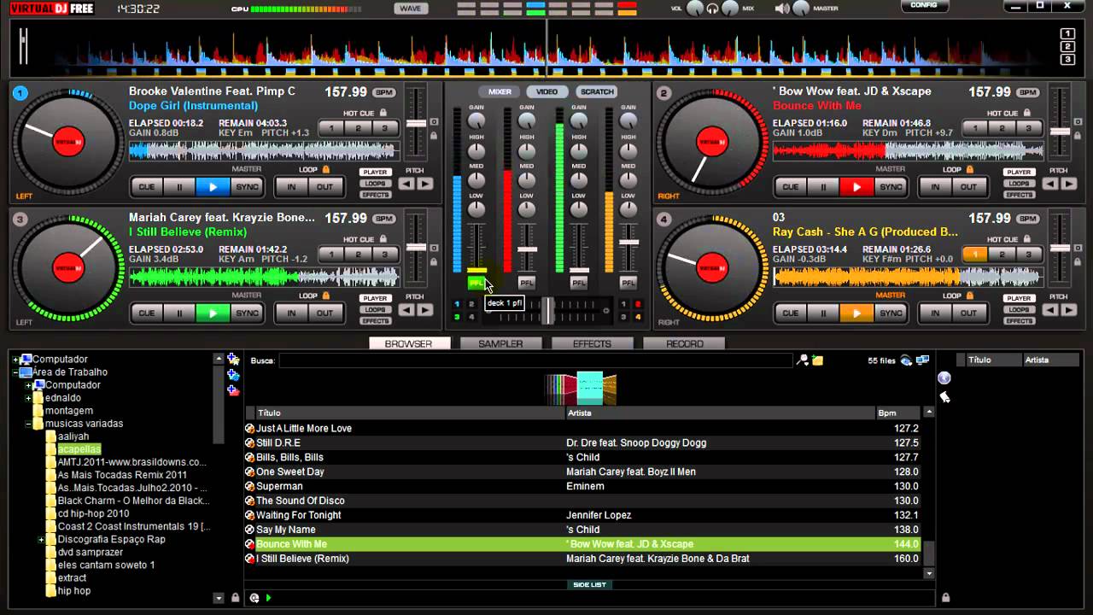Play deck 3 with the green play button
The height and width of the screenshot is (615, 1093).
tap(213, 313)
